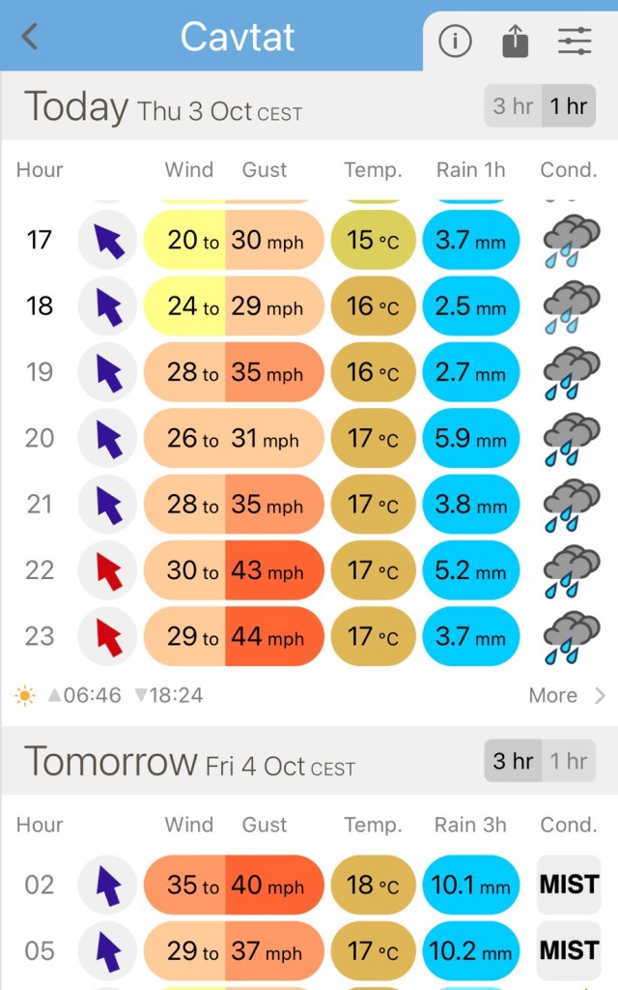Tap wind direction arrow at hour 19

pos(109,372)
